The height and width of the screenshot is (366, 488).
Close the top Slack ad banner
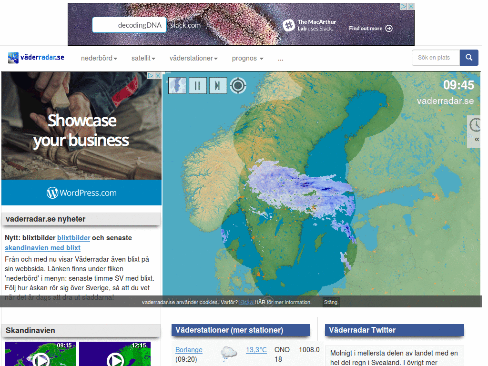click(411, 6)
